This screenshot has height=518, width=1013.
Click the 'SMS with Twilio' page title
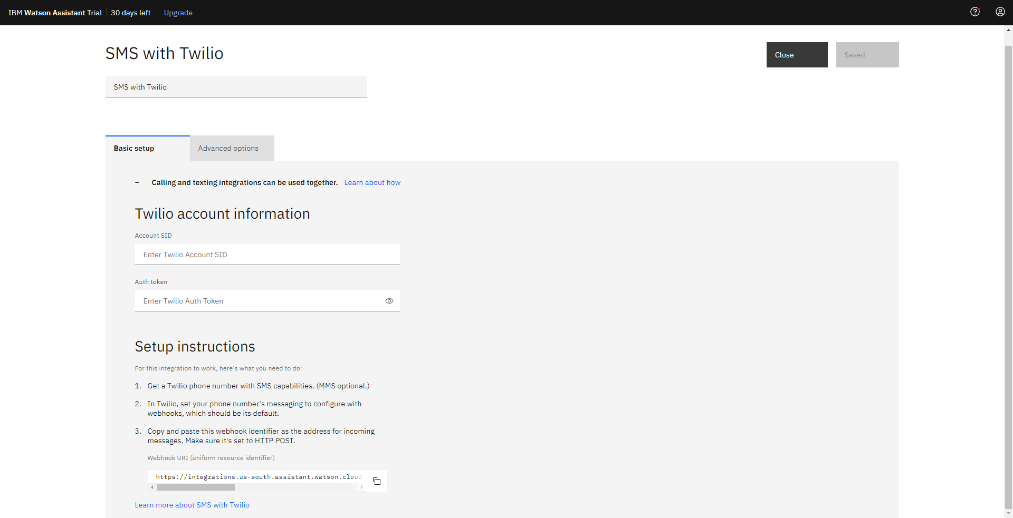[x=165, y=53]
